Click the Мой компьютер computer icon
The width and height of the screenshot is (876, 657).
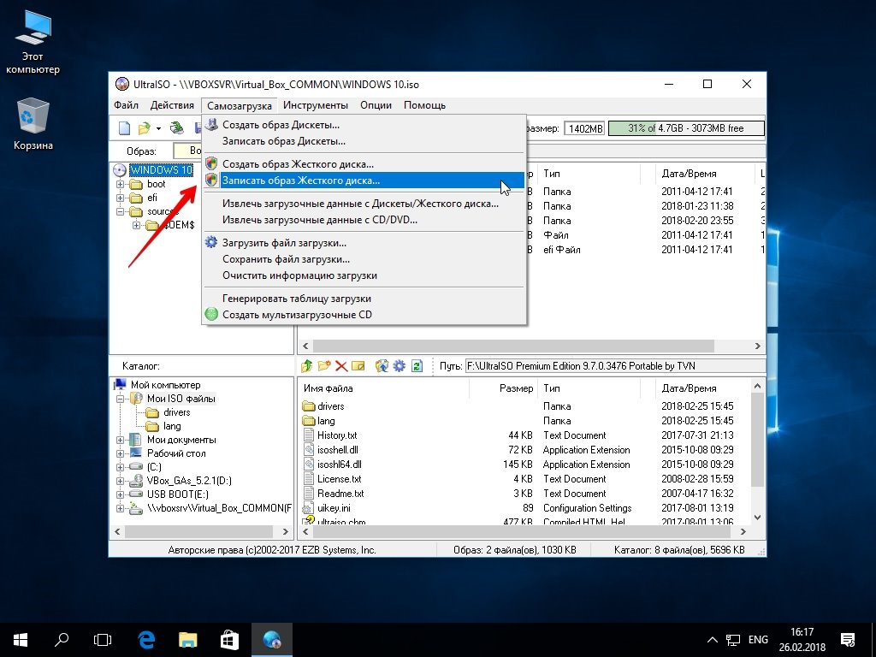[x=120, y=384]
